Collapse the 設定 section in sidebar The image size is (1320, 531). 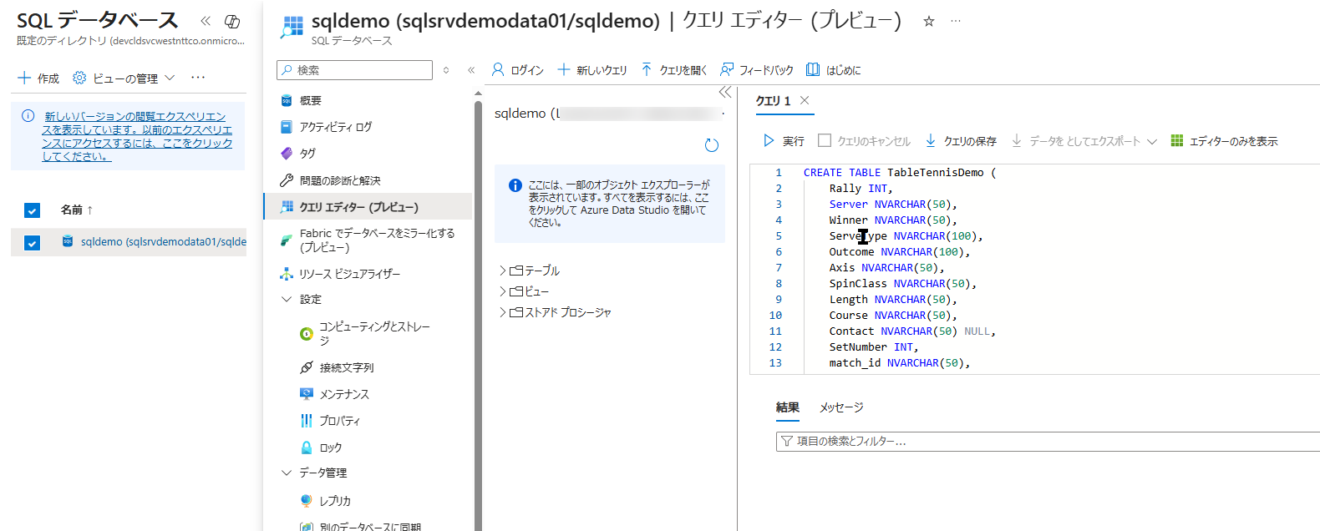pos(287,299)
